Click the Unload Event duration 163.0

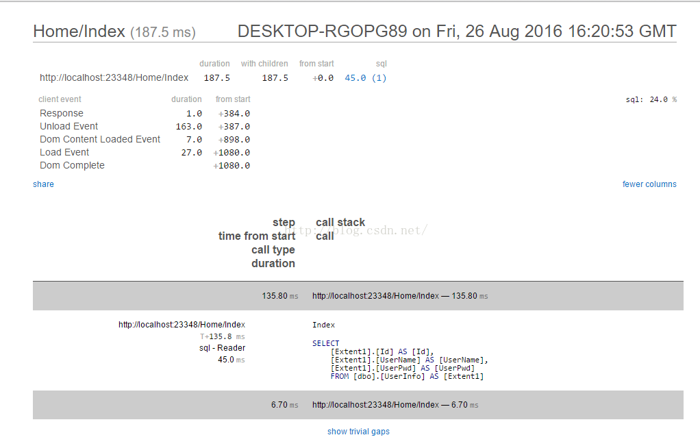pyautogui.click(x=189, y=126)
